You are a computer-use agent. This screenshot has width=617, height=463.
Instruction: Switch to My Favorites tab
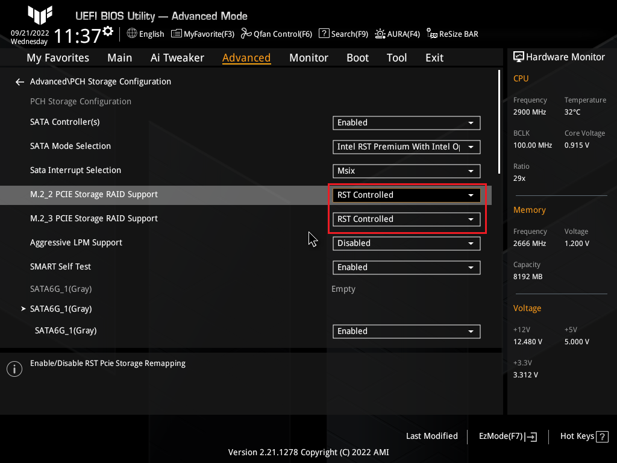tap(58, 58)
